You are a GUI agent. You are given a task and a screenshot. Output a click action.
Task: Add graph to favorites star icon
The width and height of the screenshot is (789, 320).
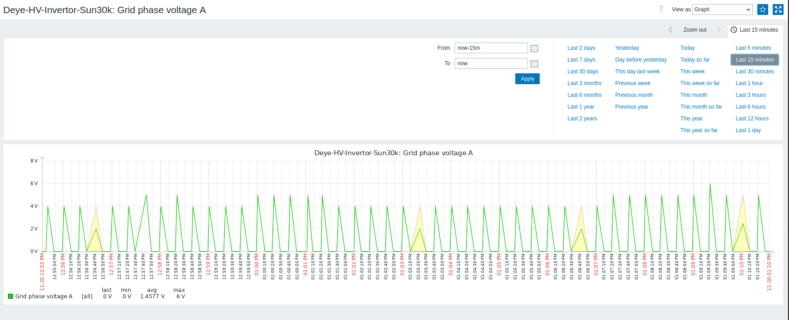click(x=763, y=10)
